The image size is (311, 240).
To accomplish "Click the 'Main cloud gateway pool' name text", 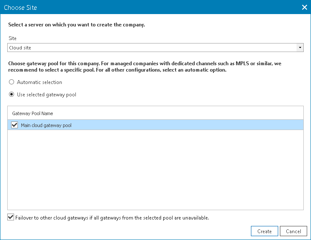I will pos(46,125).
